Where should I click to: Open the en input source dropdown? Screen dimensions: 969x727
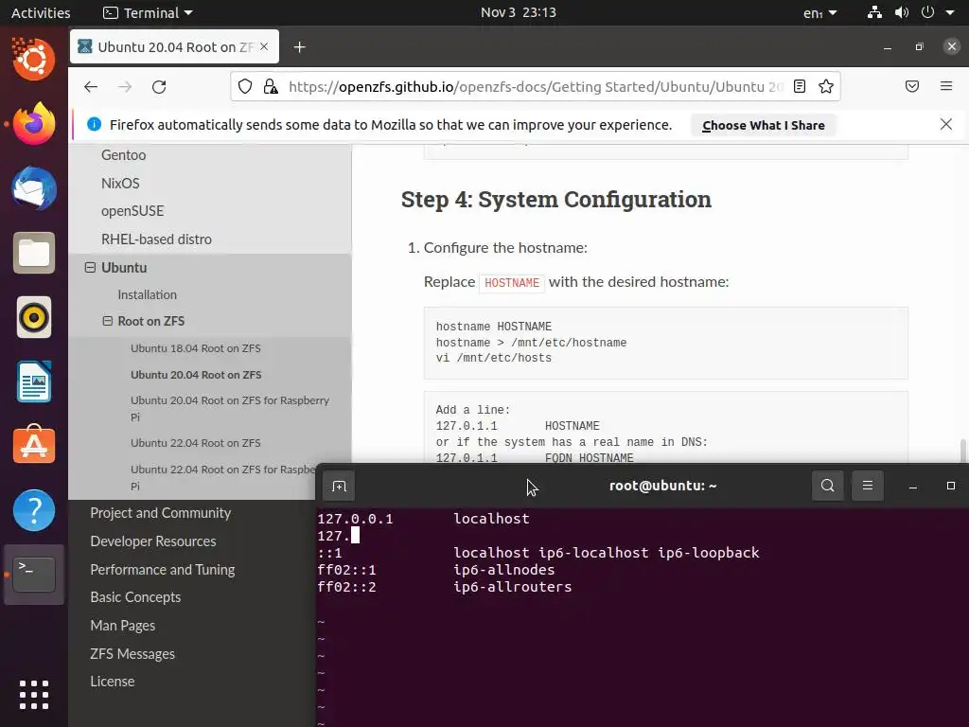coord(820,12)
